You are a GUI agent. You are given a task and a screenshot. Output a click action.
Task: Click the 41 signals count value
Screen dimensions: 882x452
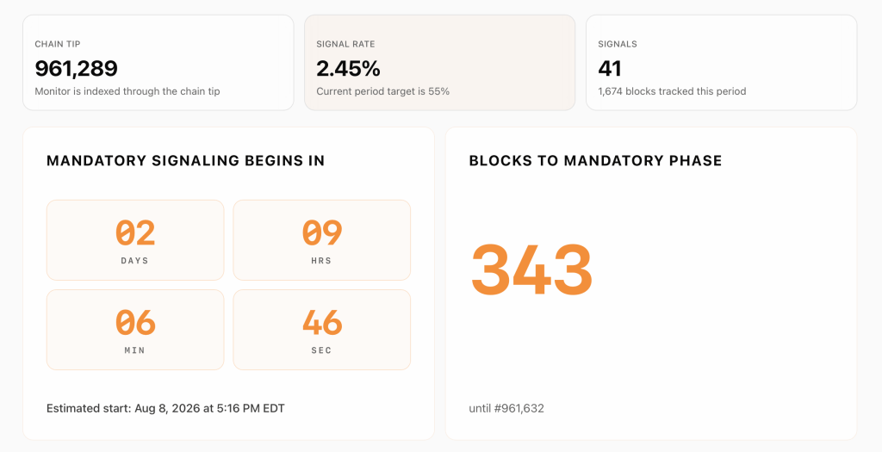610,69
